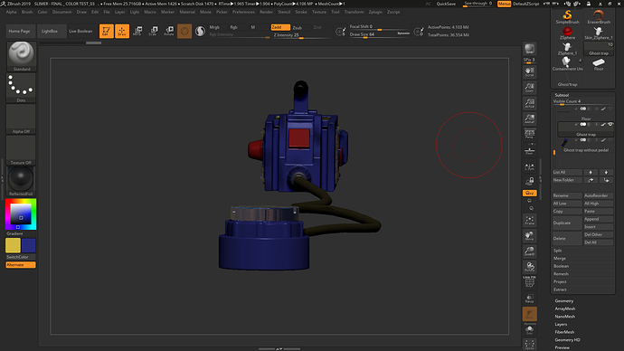Click the Zoom canvas icon
The height and width of the screenshot is (351, 624).
click(x=529, y=87)
